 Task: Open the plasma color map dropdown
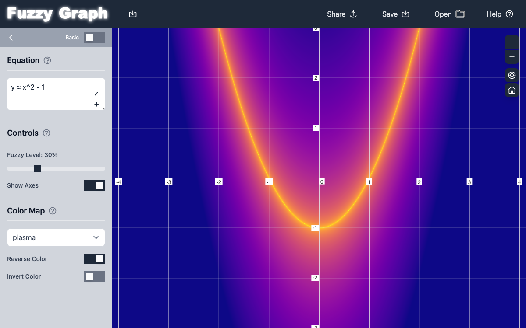56,237
